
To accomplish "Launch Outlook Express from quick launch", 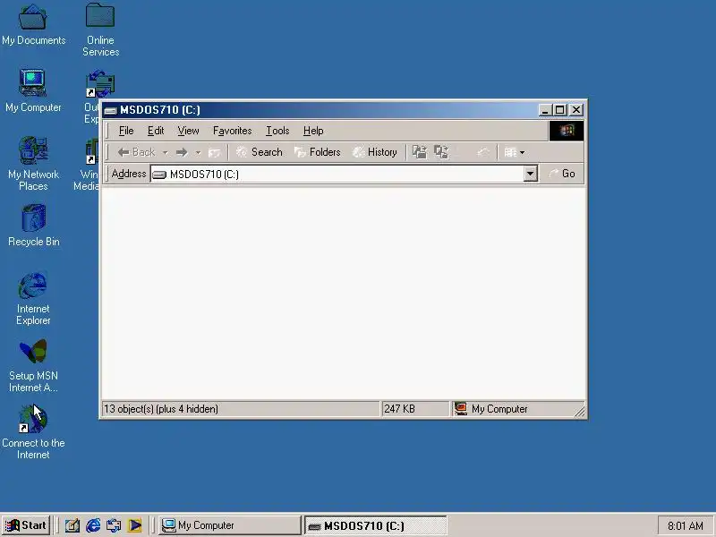I will pos(114,525).
